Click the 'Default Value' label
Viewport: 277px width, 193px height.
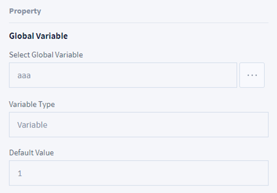point(31,153)
